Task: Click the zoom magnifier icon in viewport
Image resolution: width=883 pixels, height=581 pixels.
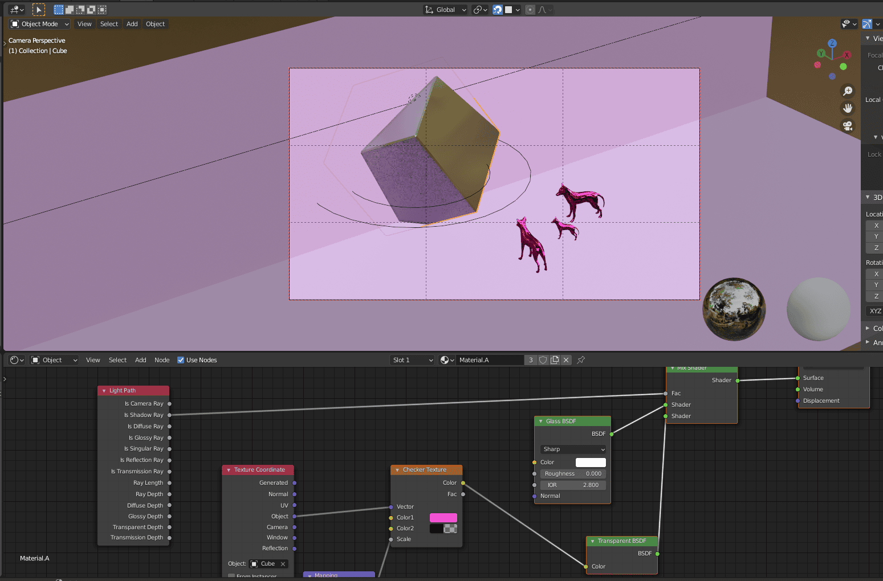Action: coord(848,91)
